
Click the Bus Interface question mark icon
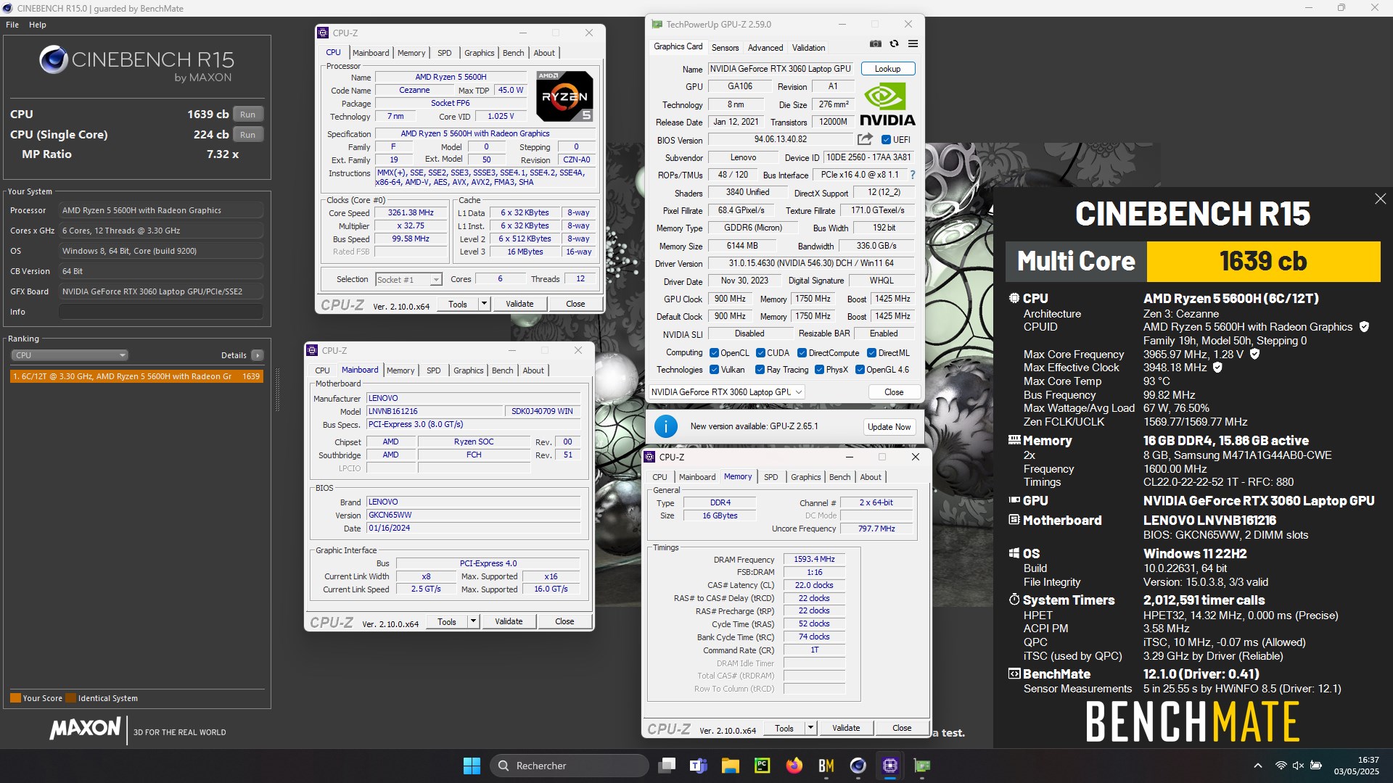tap(912, 175)
